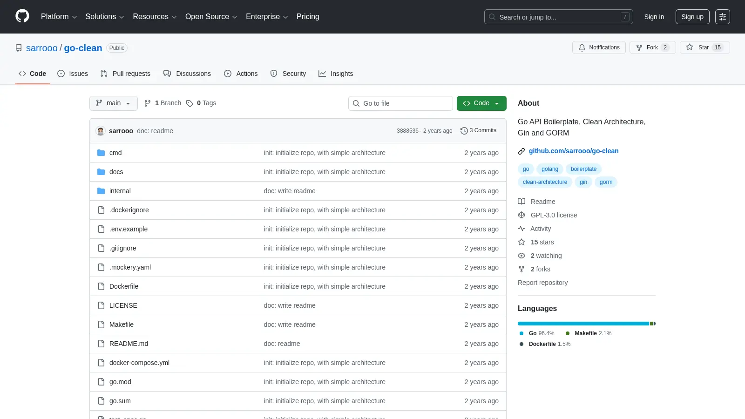Image resolution: width=745 pixels, height=419 pixels.
Task: Click the eye icon next to watching
Action: (x=521, y=256)
